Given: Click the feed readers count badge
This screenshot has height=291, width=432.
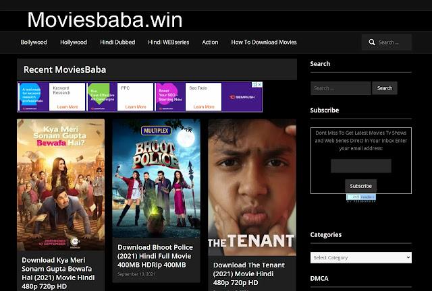Looking at the screenshot, I should coord(361,197).
